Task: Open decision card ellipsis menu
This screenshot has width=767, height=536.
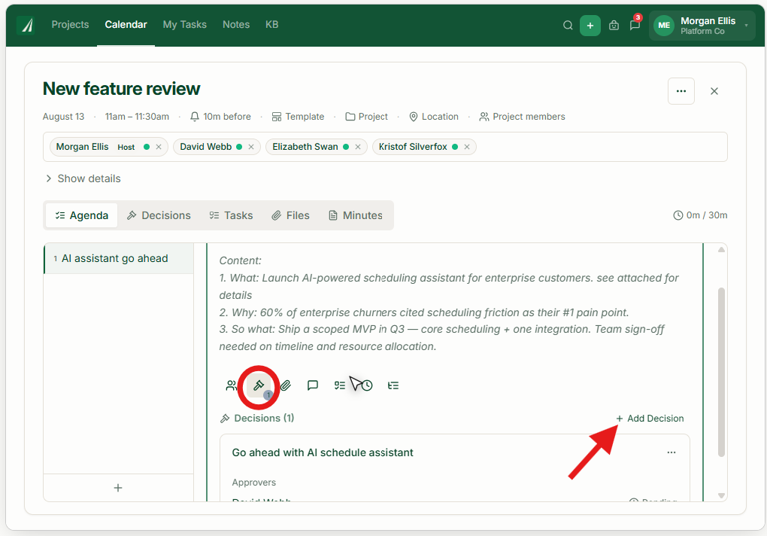Action: pos(671,452)
